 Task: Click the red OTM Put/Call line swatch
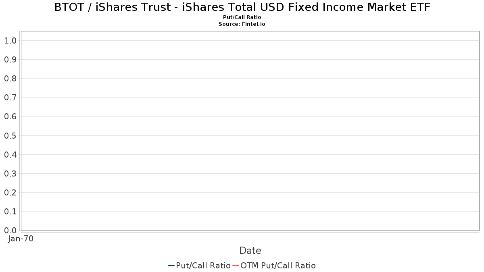236,266
